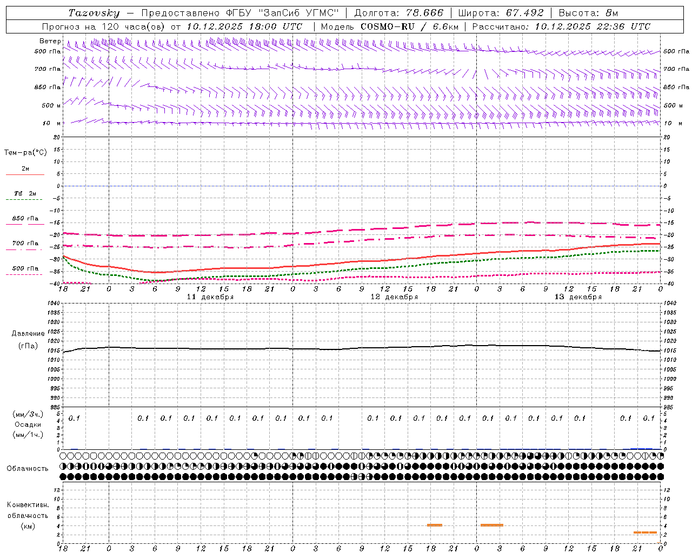The width and height of the screenshot is (692, 553).
Task: Click the "Осадки" precipitation label
Action: coord(28,424)
